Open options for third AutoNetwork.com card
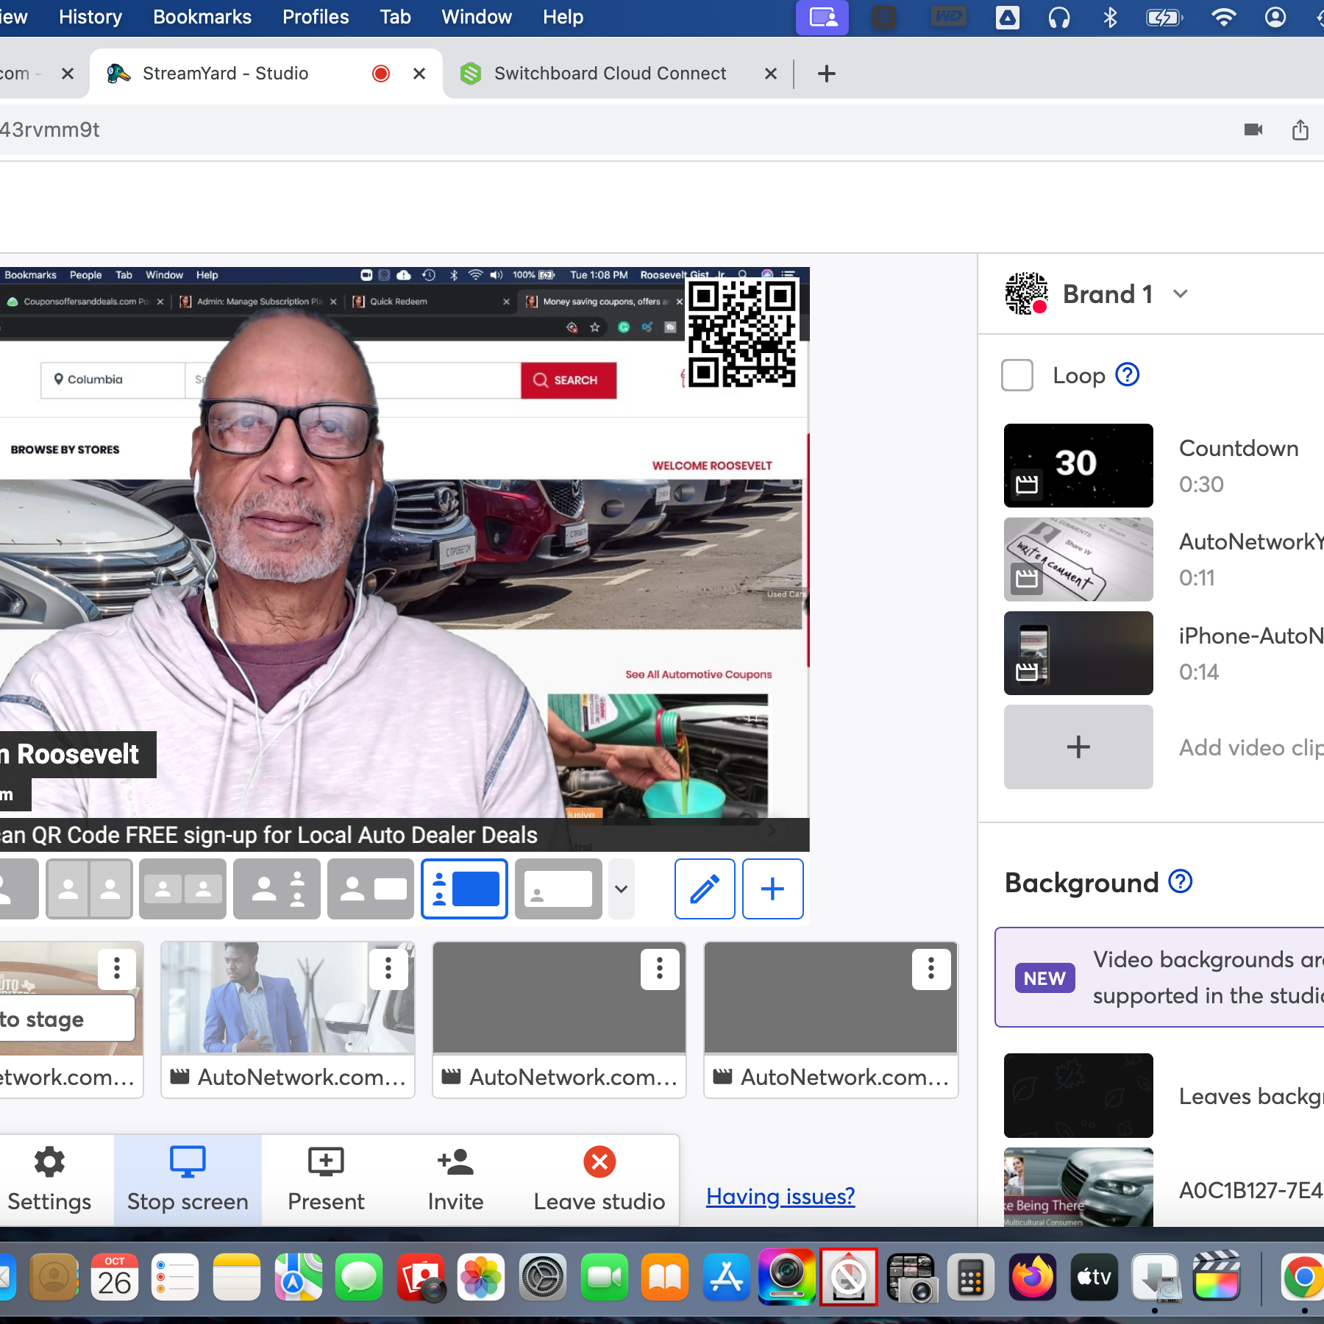Screen dimensions: 1324x1324 660,969
